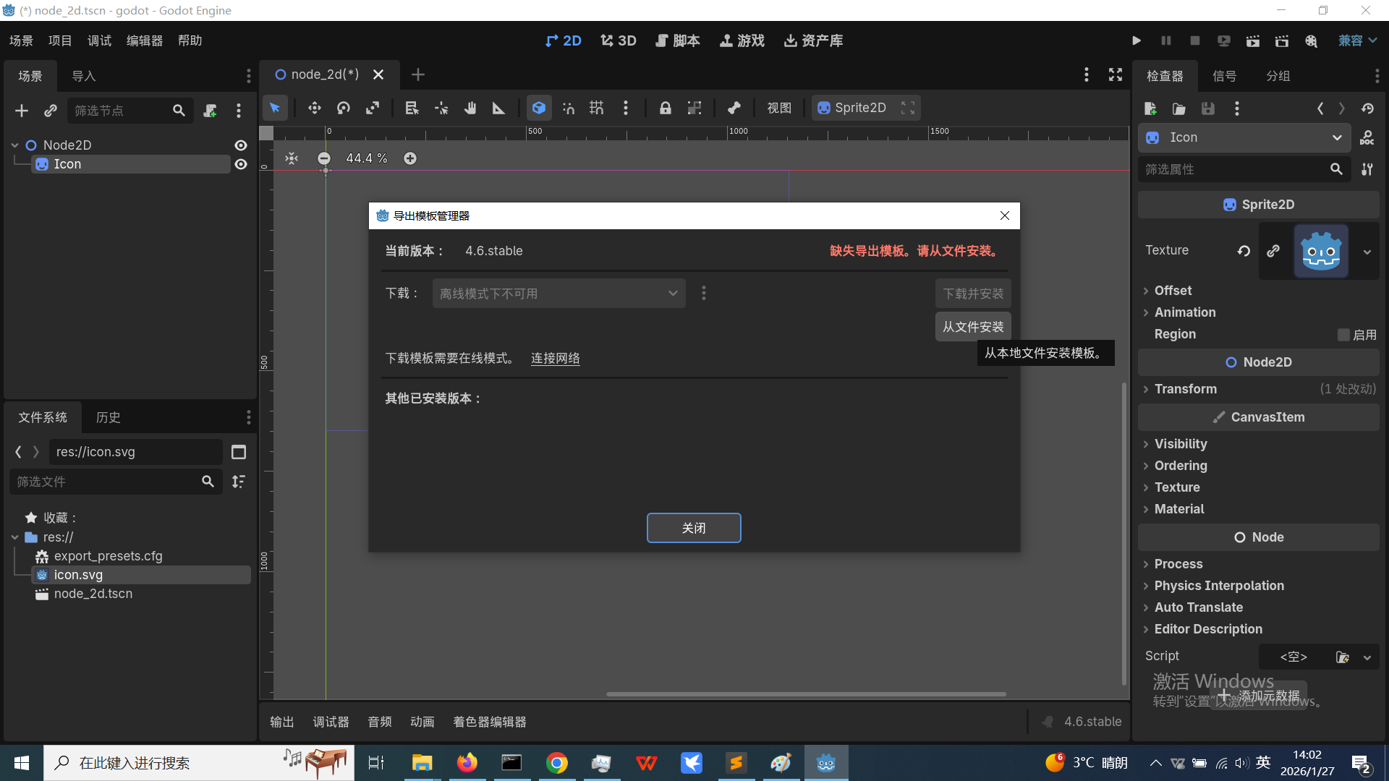The width and height of the screenshot is (1389, 781).
Task: Activate the Pan mode hand tool
Action: (470, 108)
